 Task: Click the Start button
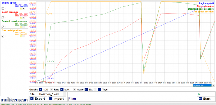(206, 99)
